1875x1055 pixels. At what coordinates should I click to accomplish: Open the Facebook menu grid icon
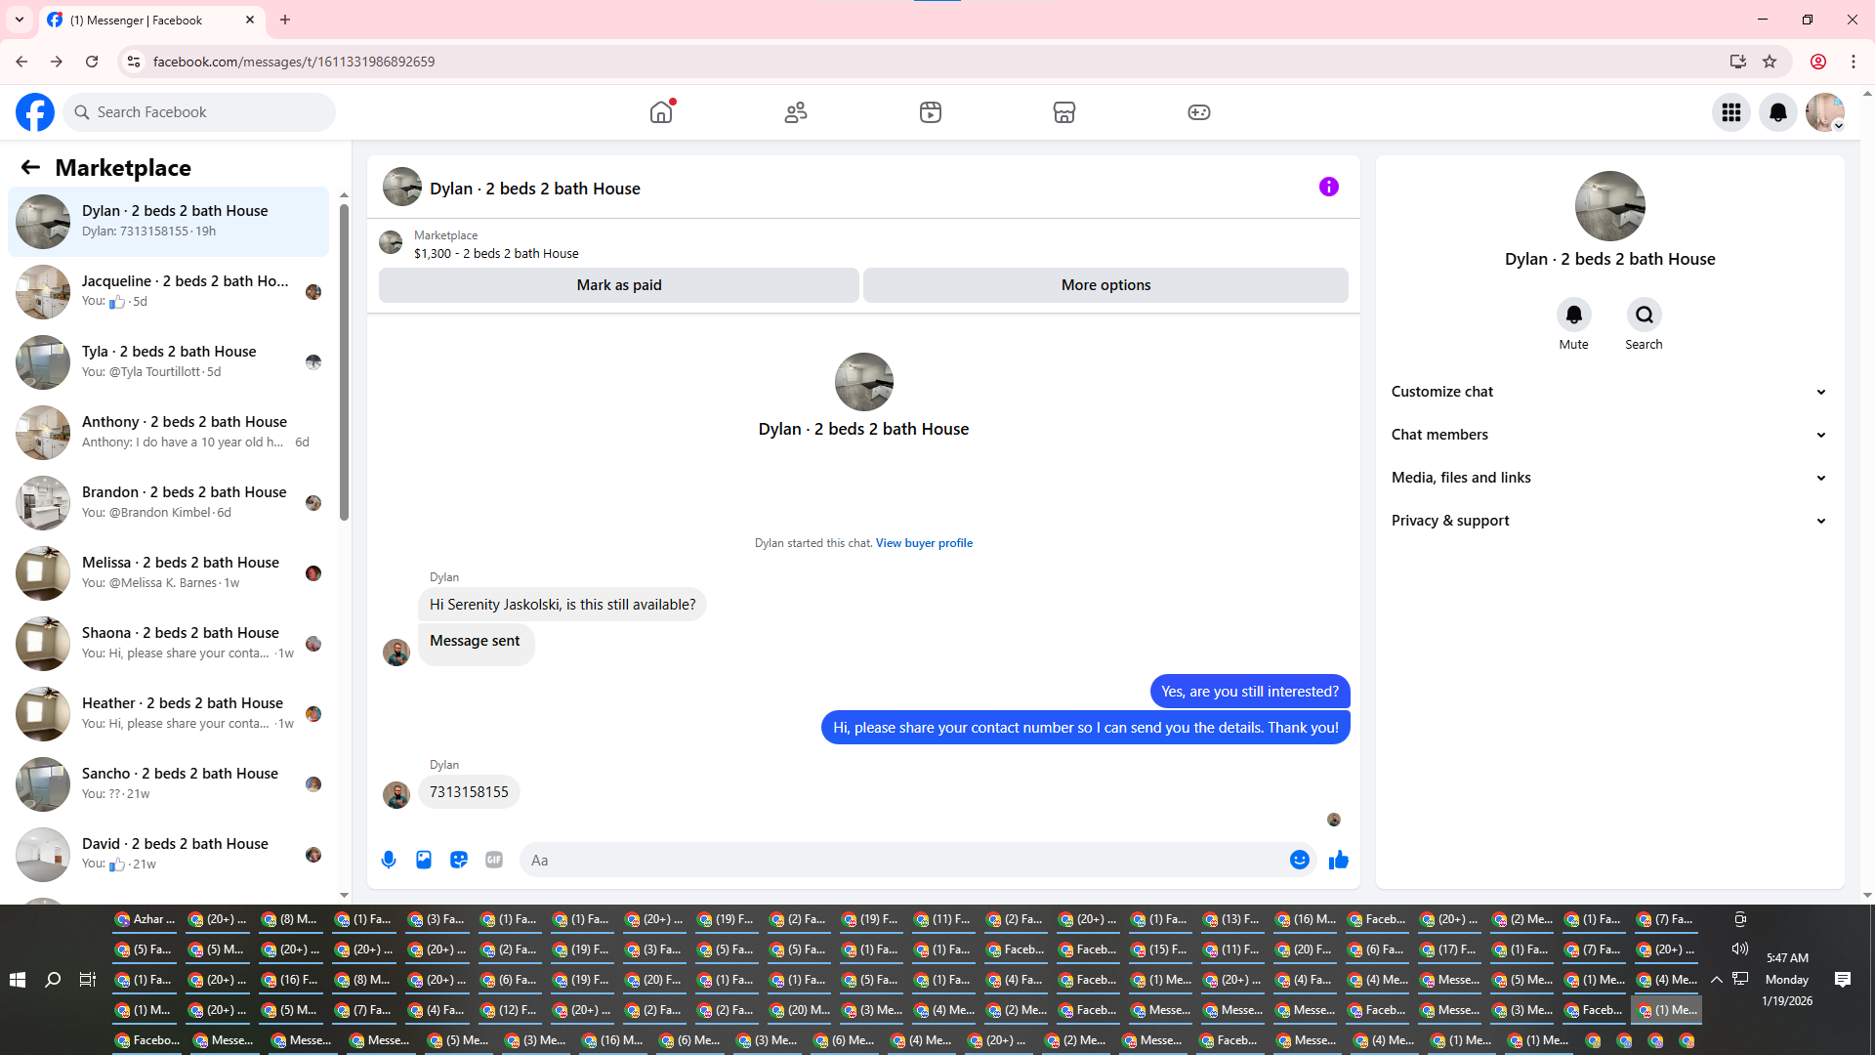pyautogui.click(x=1731, y=112)
